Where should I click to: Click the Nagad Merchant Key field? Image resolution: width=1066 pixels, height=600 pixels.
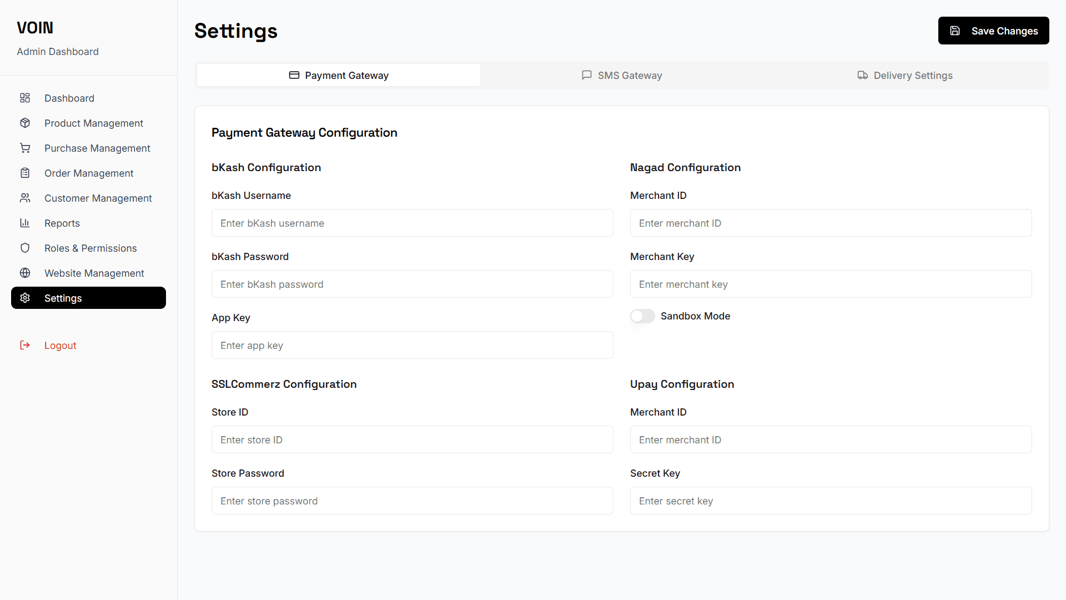[x=831, y=284]
